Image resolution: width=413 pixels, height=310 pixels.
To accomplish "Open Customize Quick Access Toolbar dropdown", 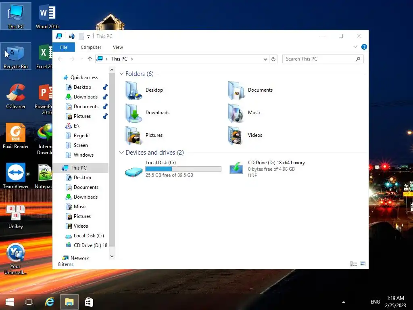I will (x=88, y=36).
